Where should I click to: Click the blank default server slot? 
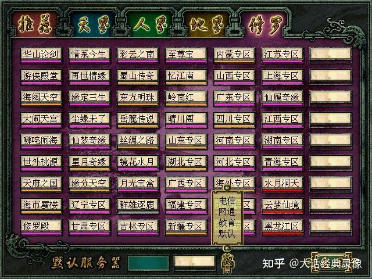(x=194, y=263)
